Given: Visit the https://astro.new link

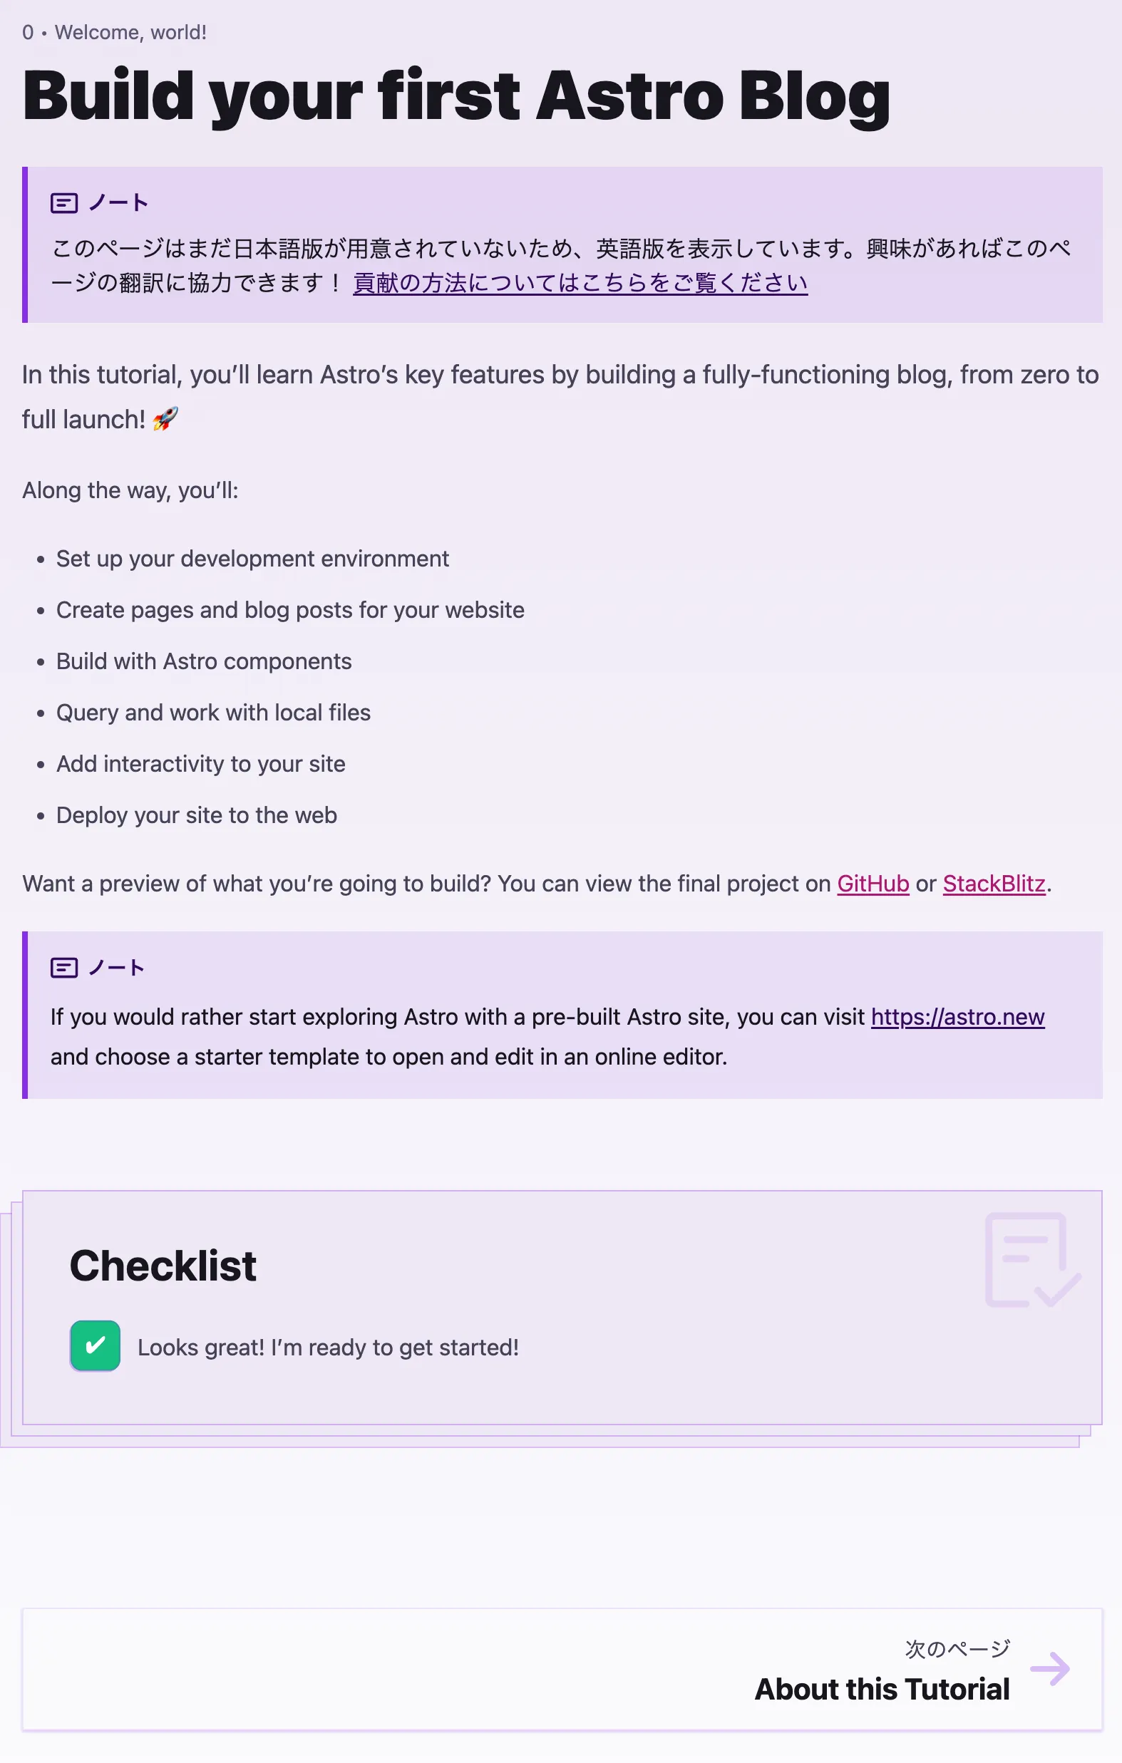Looking at the screenshot, I should coord(957,1017).
